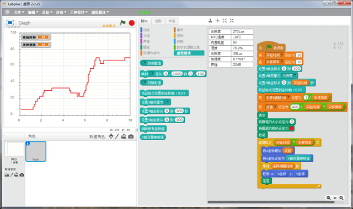
Task: Choose new sprite from library
Action: tap(111, 136)
